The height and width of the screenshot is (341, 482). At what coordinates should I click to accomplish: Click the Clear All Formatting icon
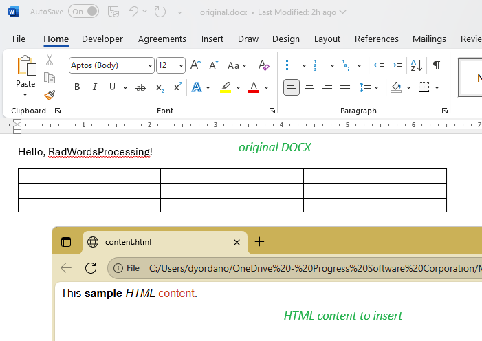[264, 65]
